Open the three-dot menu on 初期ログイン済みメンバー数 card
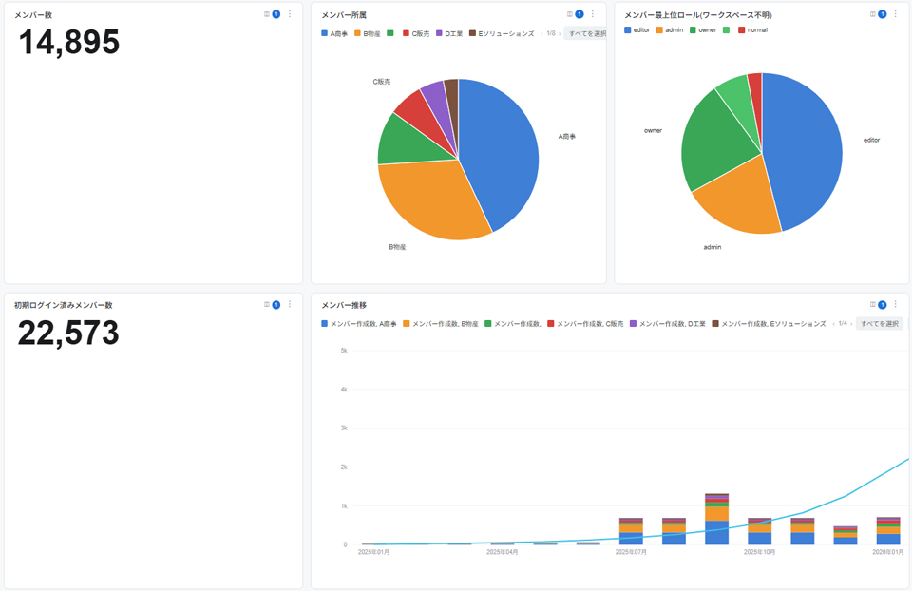 290,304
